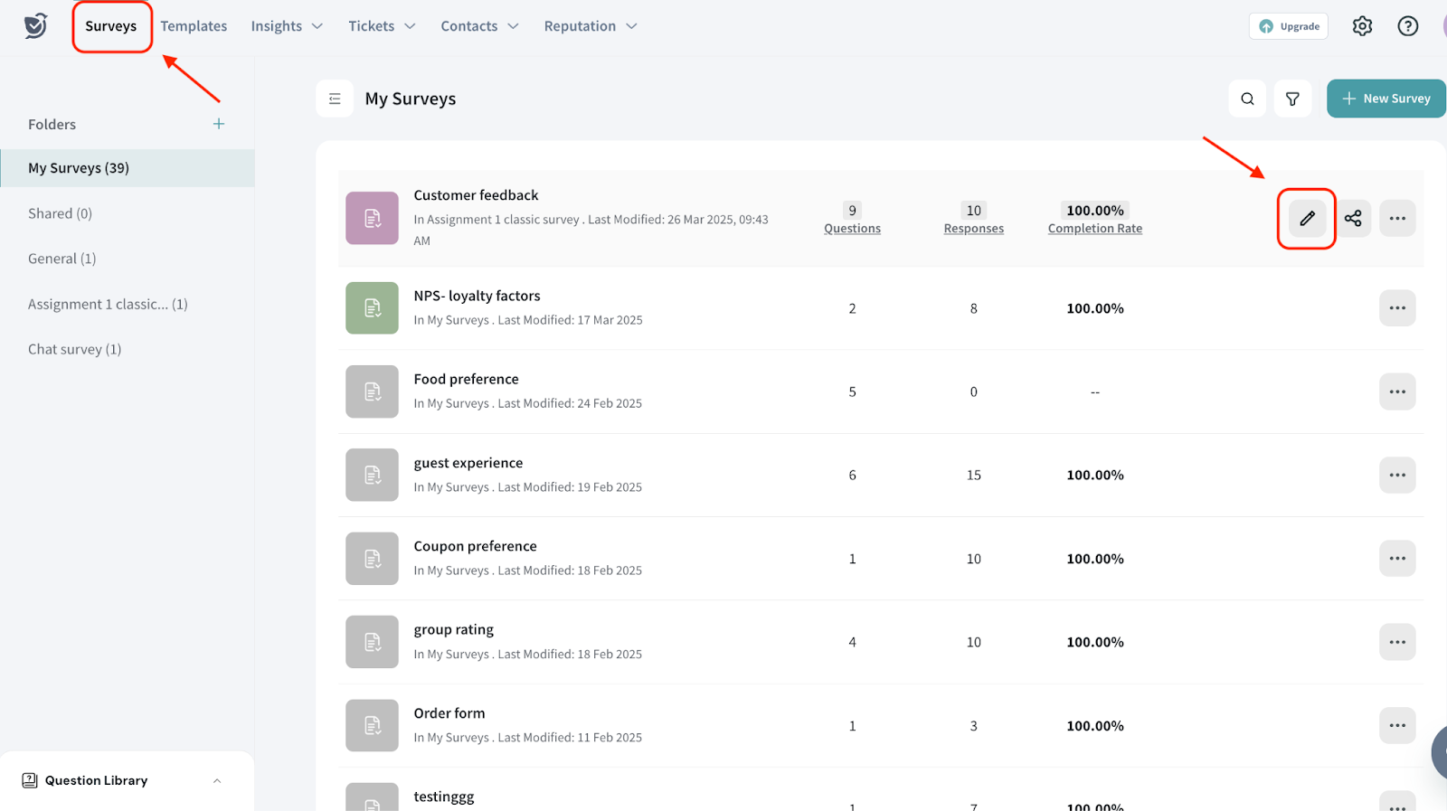Viewport: 1447px width, 811px height.
Task: Click the help question mark icon
Action: pyautogui.click(x=1407, y=26)
